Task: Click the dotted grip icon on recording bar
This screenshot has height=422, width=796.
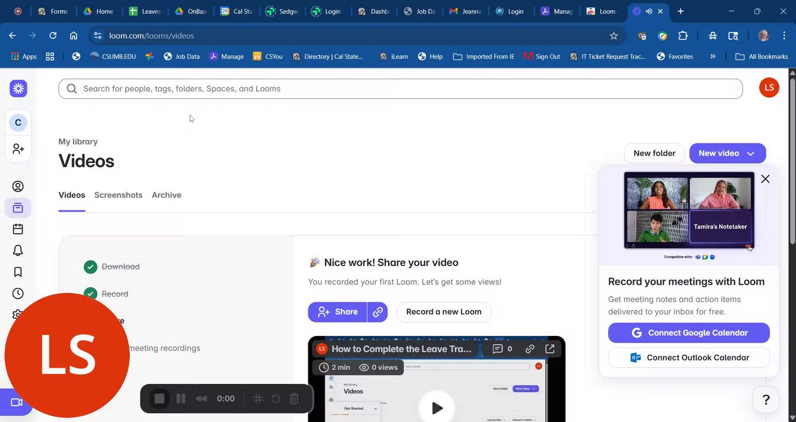Action: [x=257, y=399]
